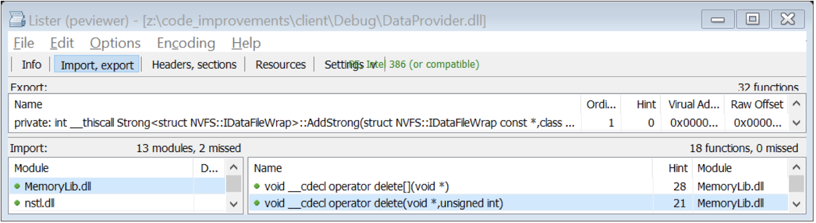Screen dimensions: 816x223
Task: Switch to the Headers, sections tab
Action: [x=194, y=65]
